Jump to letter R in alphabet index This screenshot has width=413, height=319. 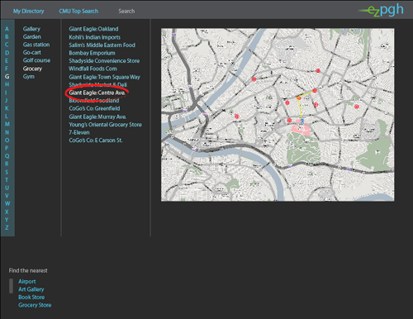coord(7,164)
